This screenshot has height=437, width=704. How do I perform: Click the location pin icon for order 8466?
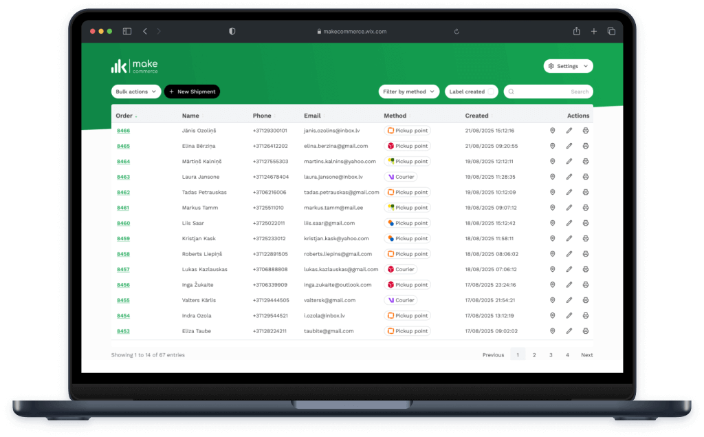click(x=552, y=131)
